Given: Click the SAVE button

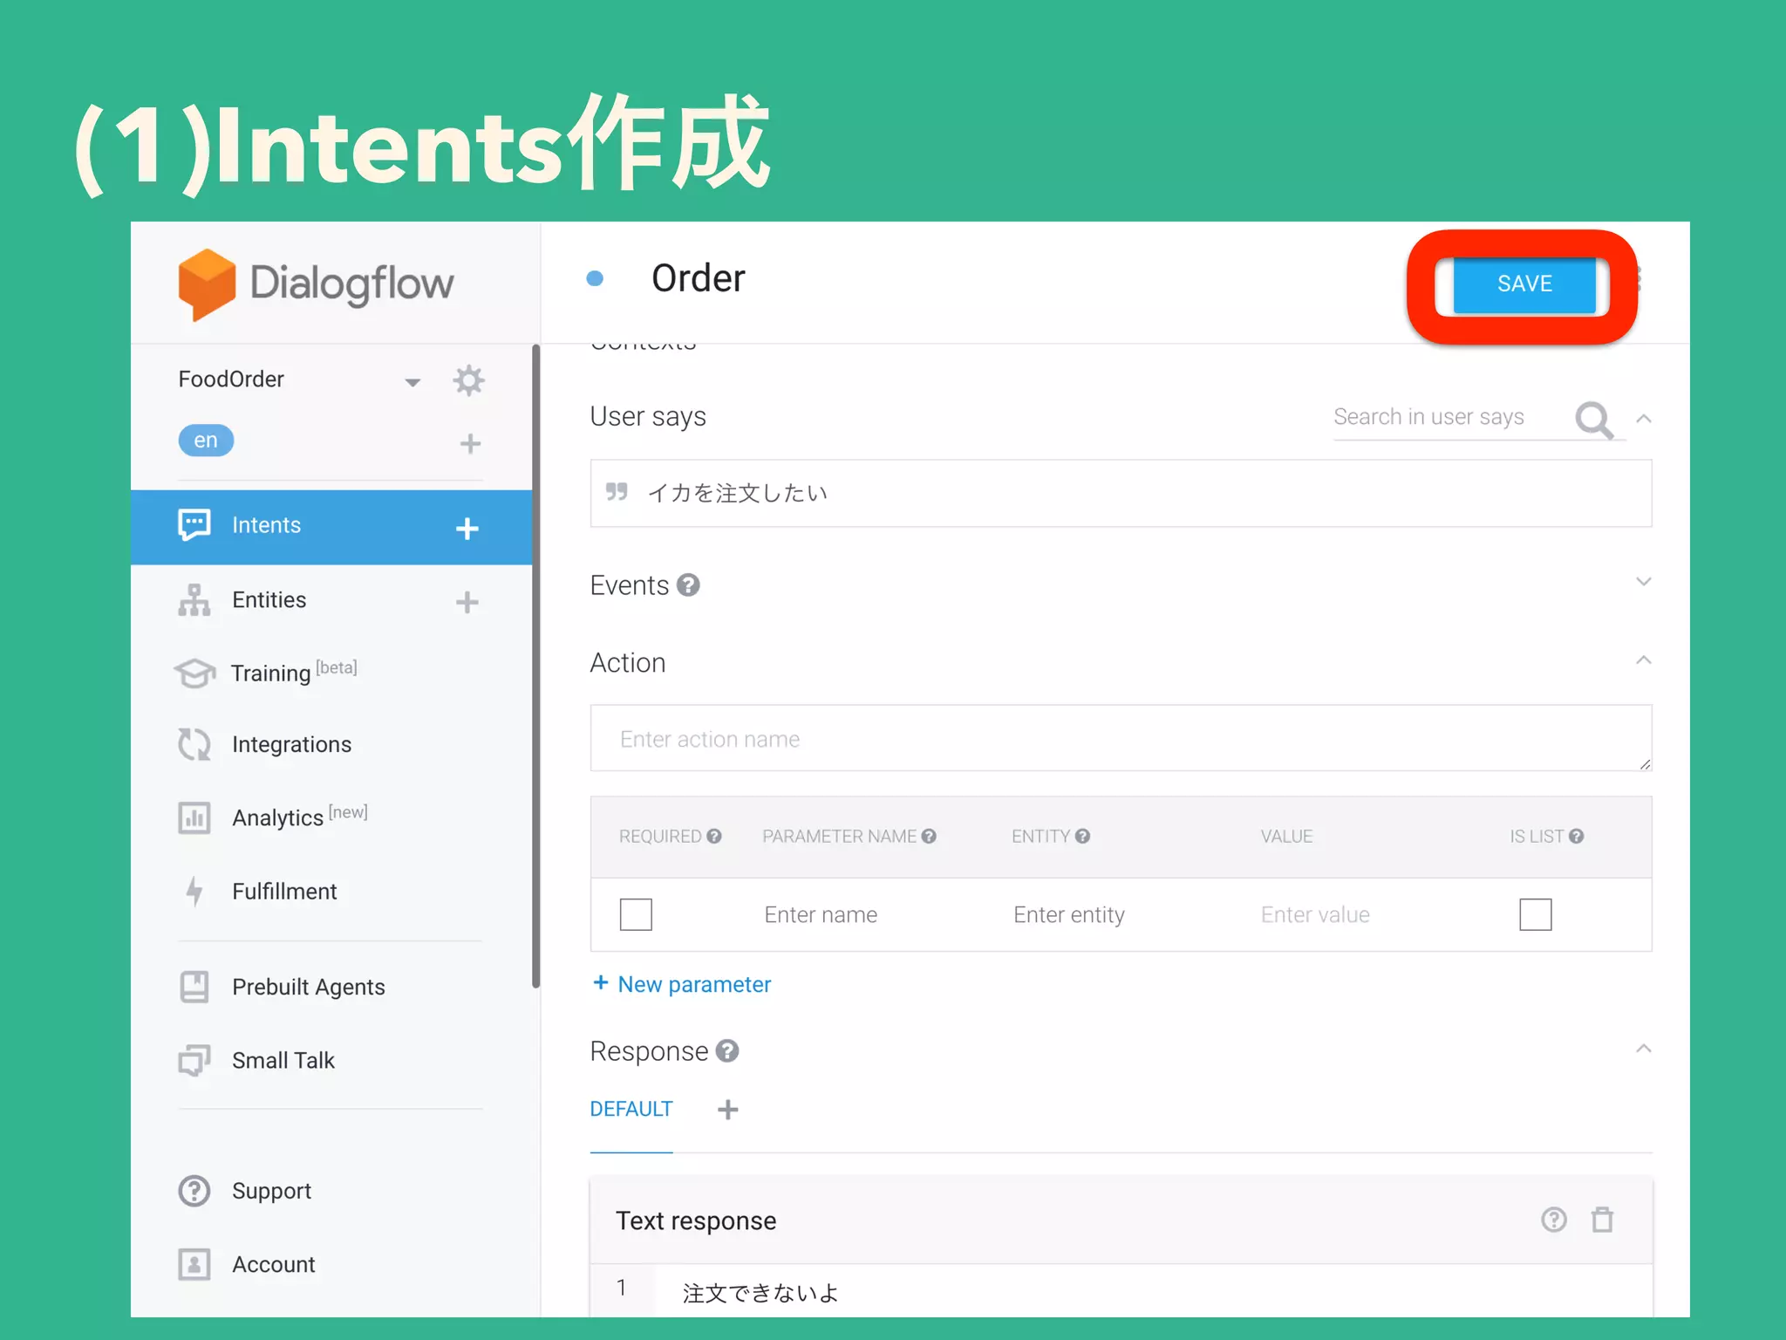Looking at the screenshot, I should point(1524,284).
